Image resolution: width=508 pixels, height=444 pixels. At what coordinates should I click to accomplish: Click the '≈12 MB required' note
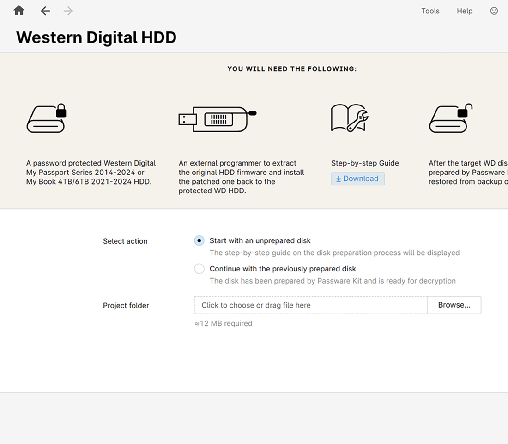point(223,323)
